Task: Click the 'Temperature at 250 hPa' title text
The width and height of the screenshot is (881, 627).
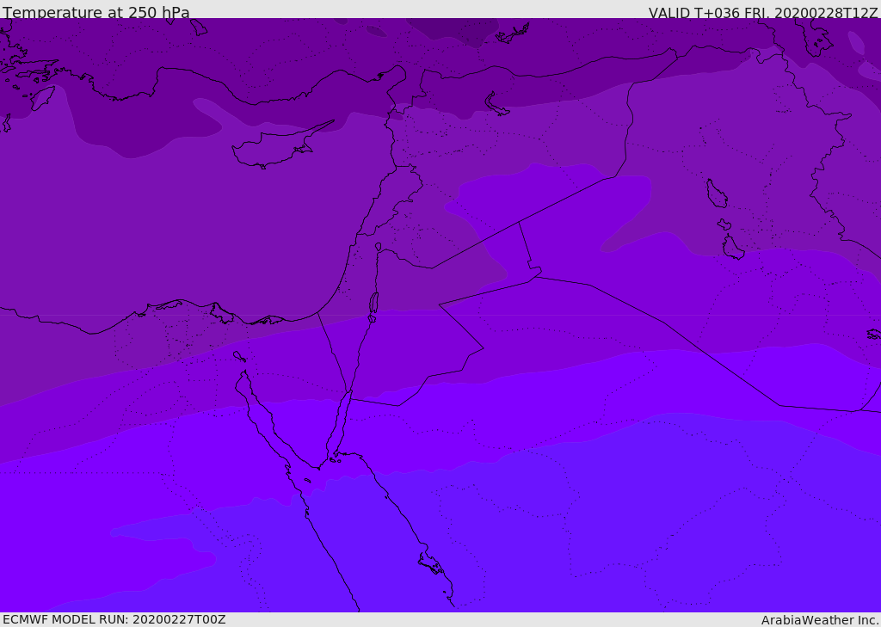Action: click(96, 12)
